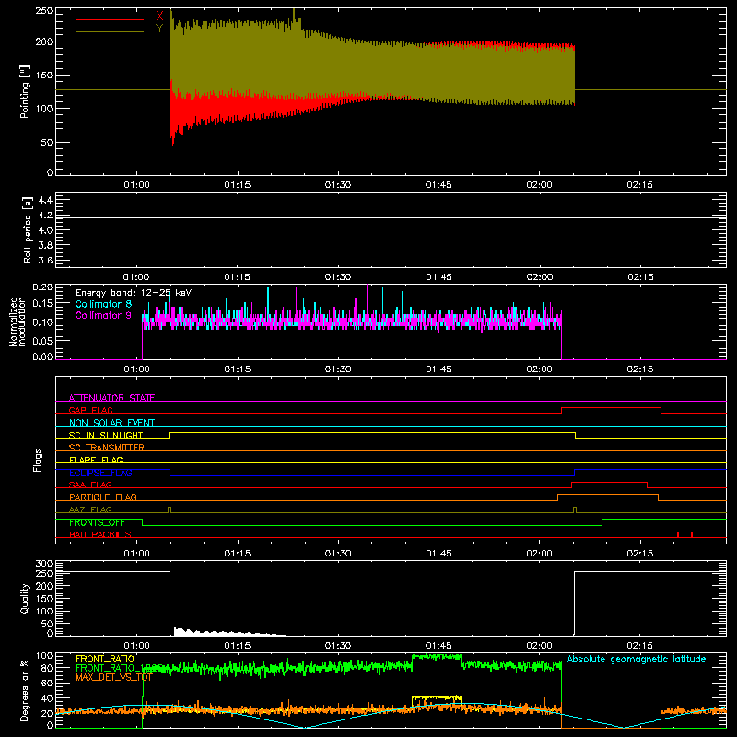Viewport: 737px width, 737px height.
Task: Select the PARTICLE_FLAG label
Action: pyautogui.click(x=103, y=497)
